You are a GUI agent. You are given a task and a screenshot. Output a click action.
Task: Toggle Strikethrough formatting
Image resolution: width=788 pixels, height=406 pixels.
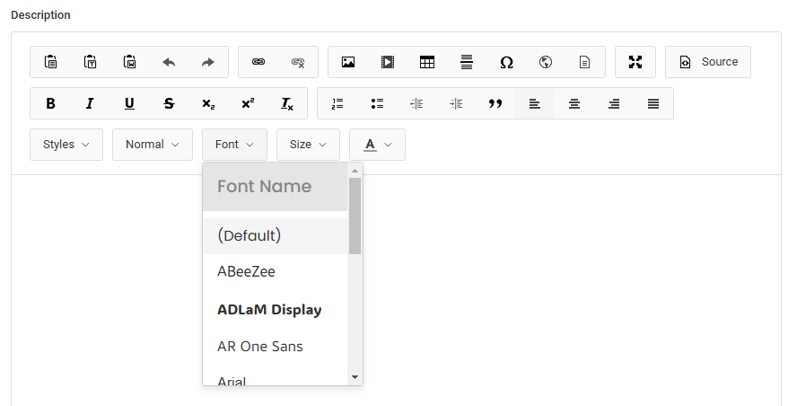point(169,103)
